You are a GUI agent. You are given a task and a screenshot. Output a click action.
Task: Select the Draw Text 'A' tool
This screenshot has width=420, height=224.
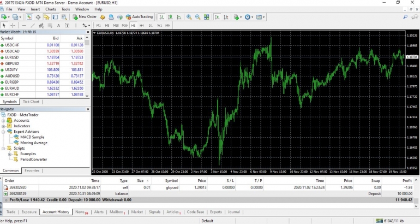click(x=58, y=25)
